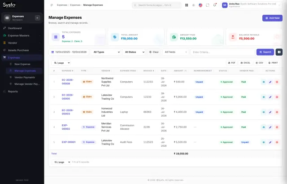287x184 pixels.
Task: Click the Clear filter button
Action: pos(154,52)
